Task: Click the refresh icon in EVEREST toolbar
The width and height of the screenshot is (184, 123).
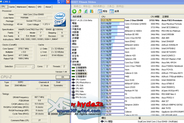Action: click(x=86, y=11)
